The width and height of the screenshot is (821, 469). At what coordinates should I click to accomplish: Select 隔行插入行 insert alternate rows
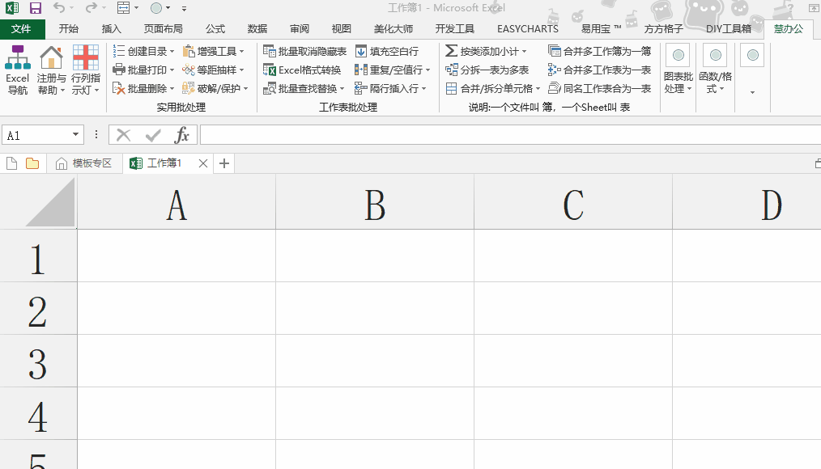(390, 88)
